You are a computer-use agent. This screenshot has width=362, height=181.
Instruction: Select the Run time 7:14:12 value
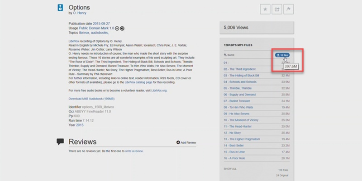point(88,120)
